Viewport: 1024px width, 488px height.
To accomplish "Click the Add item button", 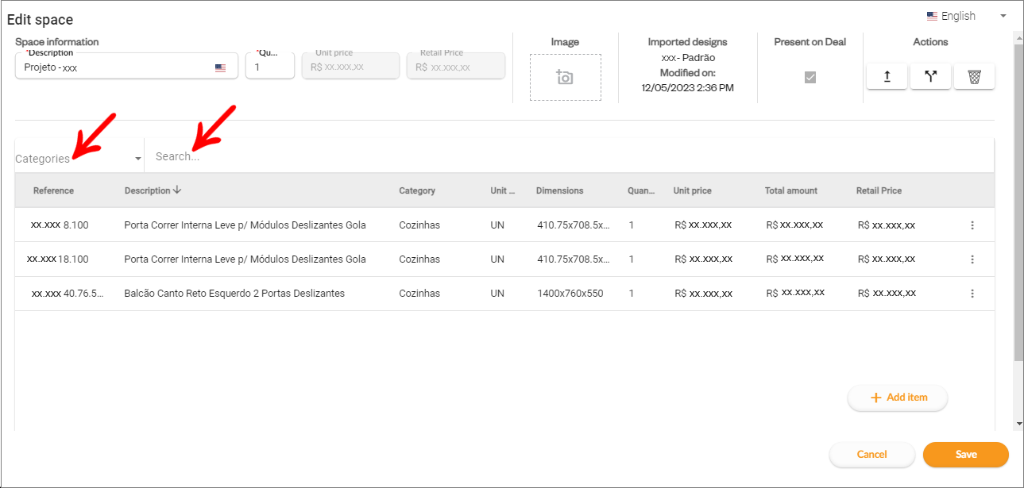I will point(898,398).
